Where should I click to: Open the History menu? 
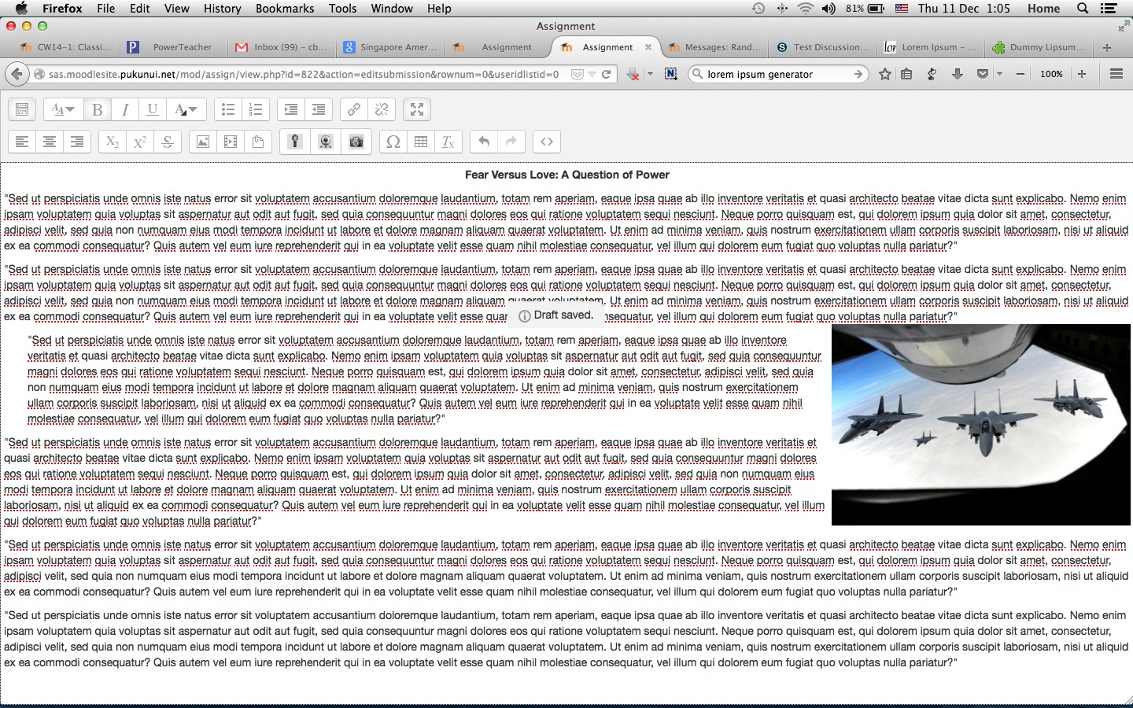click(x=222, y=8)
